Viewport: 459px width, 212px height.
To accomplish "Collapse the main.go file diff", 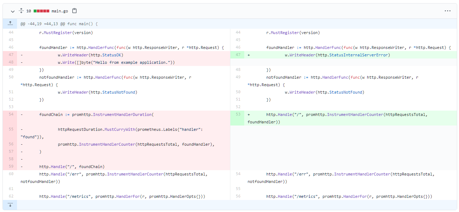I will pos(13,11).
